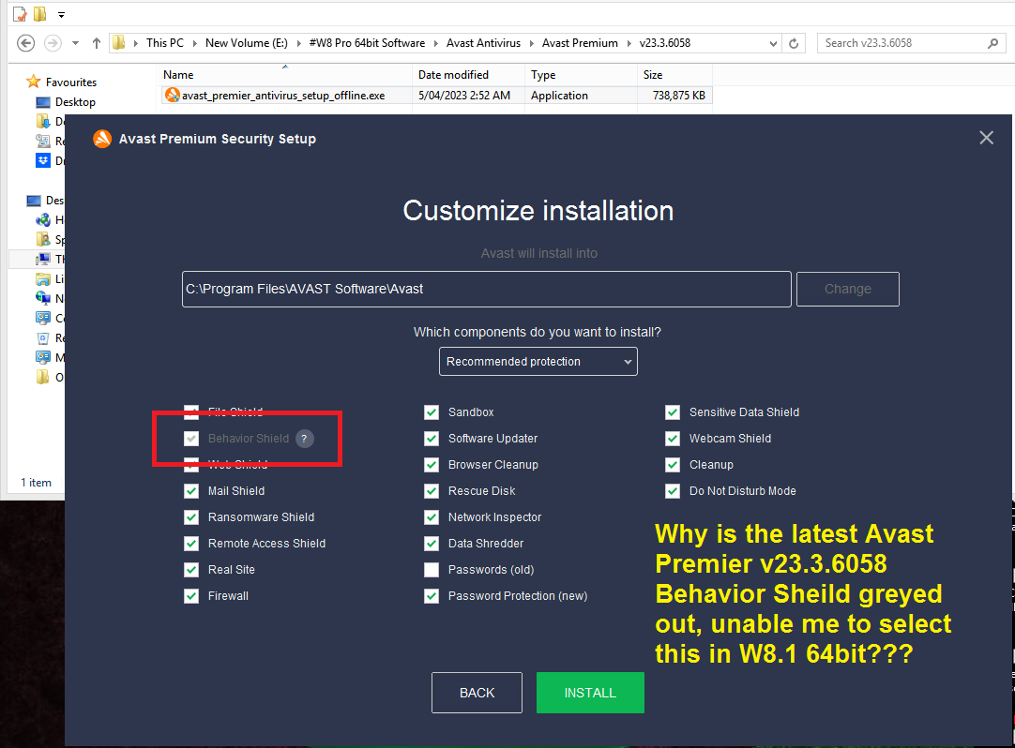This screenshot has width=1015, height=748.
Task: Sort files by Date modified column
Action: (x=469, y=75)
